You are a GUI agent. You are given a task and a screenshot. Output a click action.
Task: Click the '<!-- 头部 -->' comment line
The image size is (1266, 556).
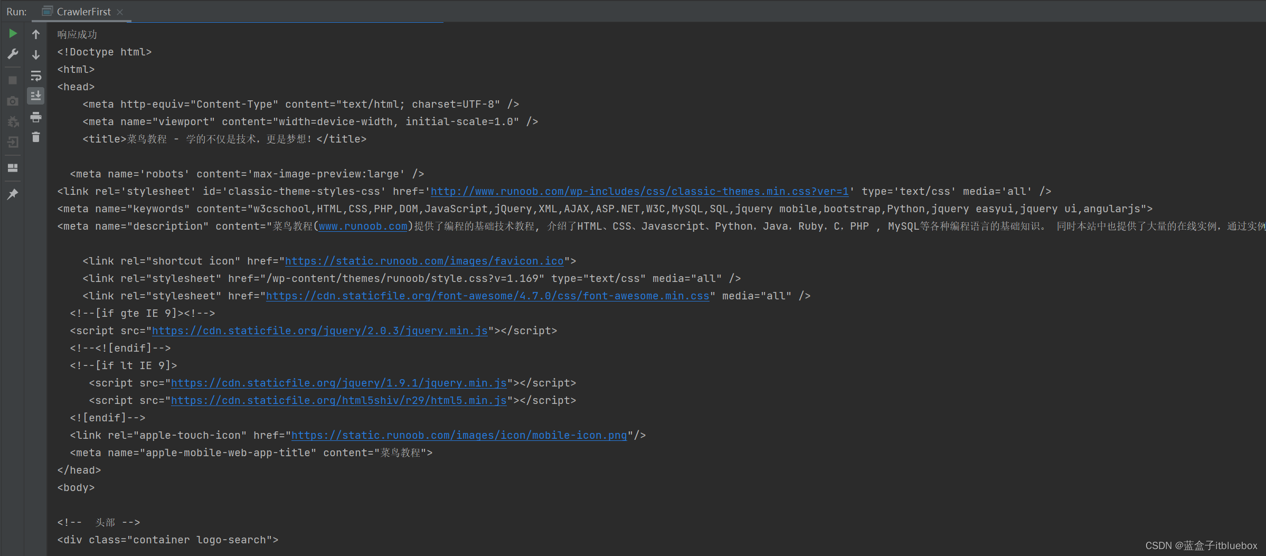coord(99,522)
